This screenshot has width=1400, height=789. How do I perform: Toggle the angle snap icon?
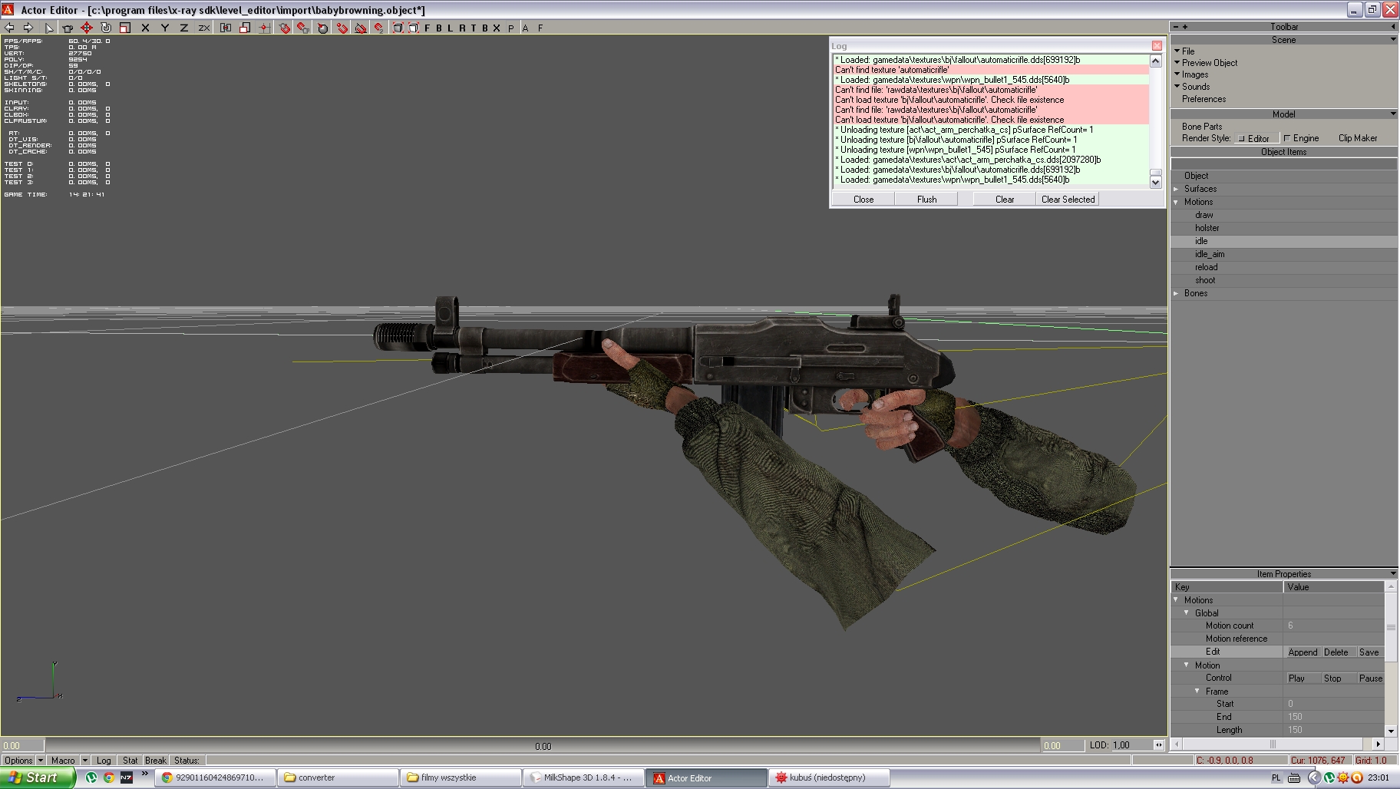(322, 28)
